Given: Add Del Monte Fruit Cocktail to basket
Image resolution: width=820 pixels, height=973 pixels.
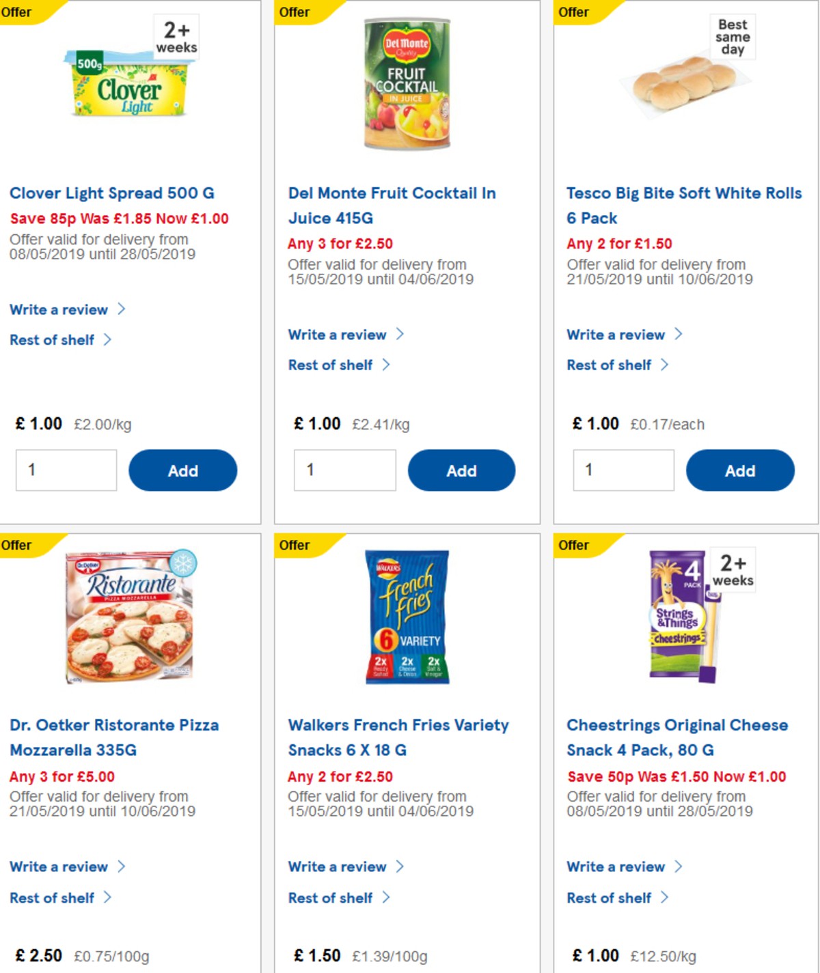Looking at the screenshot, I should pos(461,470).
